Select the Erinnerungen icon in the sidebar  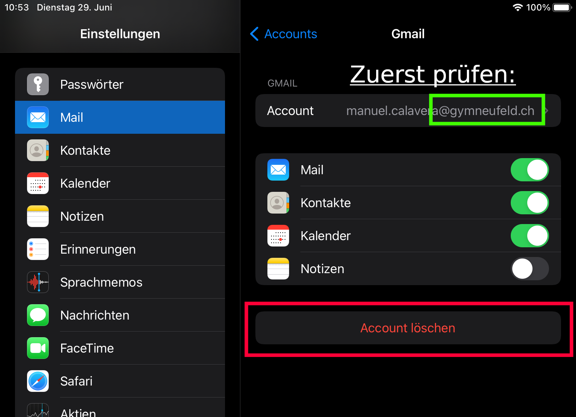38,249
